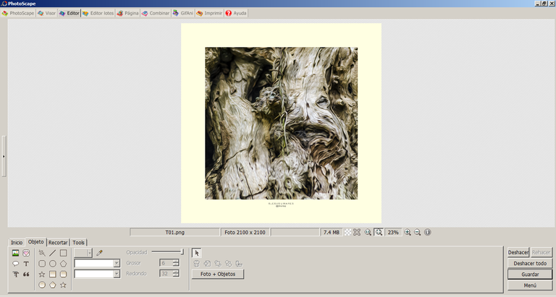Click the Grosor value field

[166, 263]
